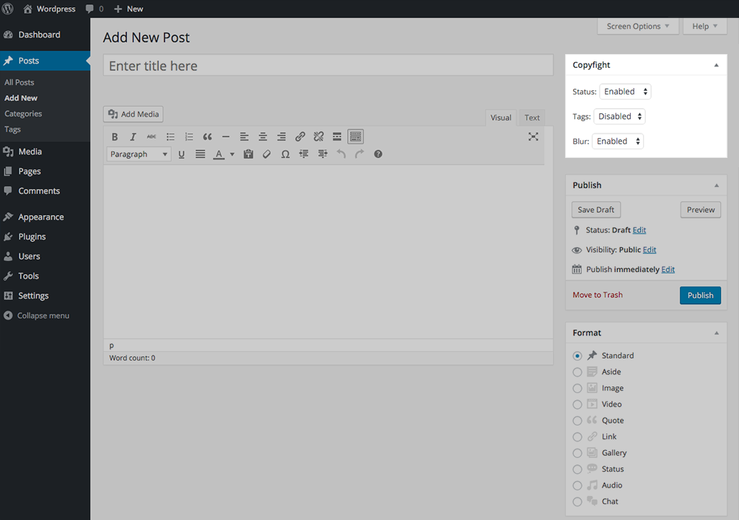Open the Copyfight Status dropdown
This screenshot has height=520, width=739.
tap(625, 92)
